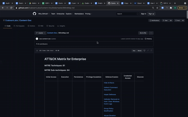Screen dimensions: 188x117
Task: Open the ExabeamLabs owner link
Action: click(12, 20)
